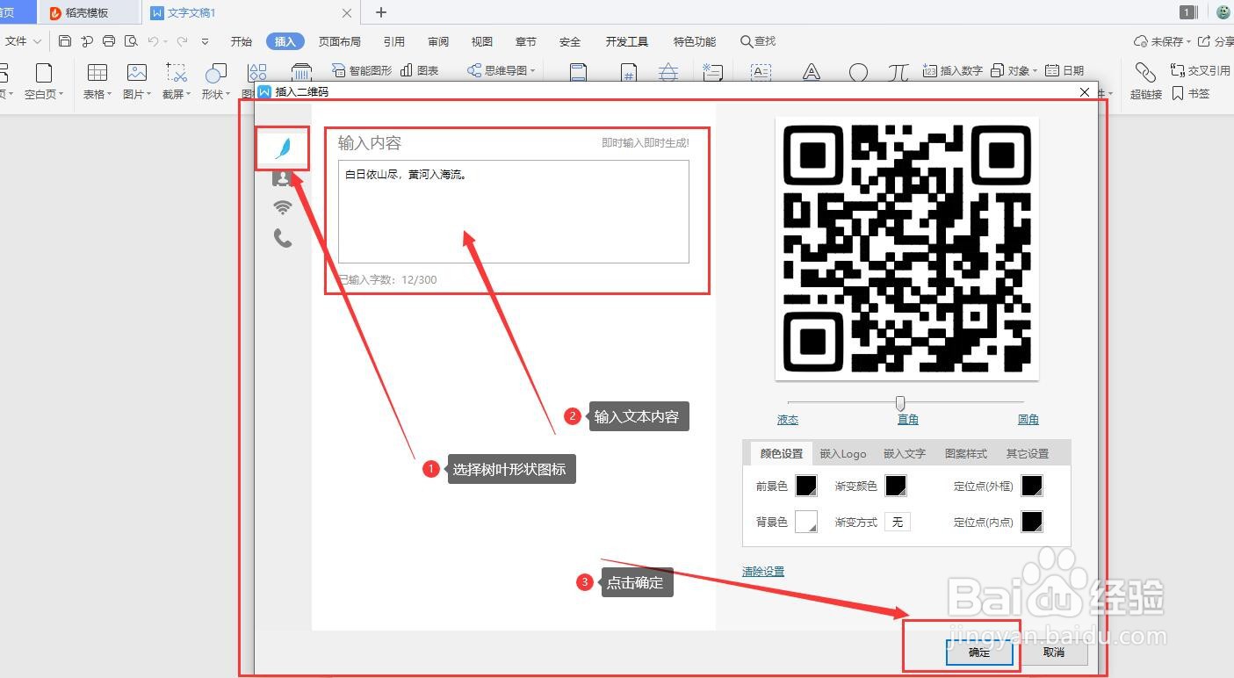The width and height of the screenshot is (1234, 678).
Task: Open the Page Layout (页面布局) tab
Action: click(340, 41)
